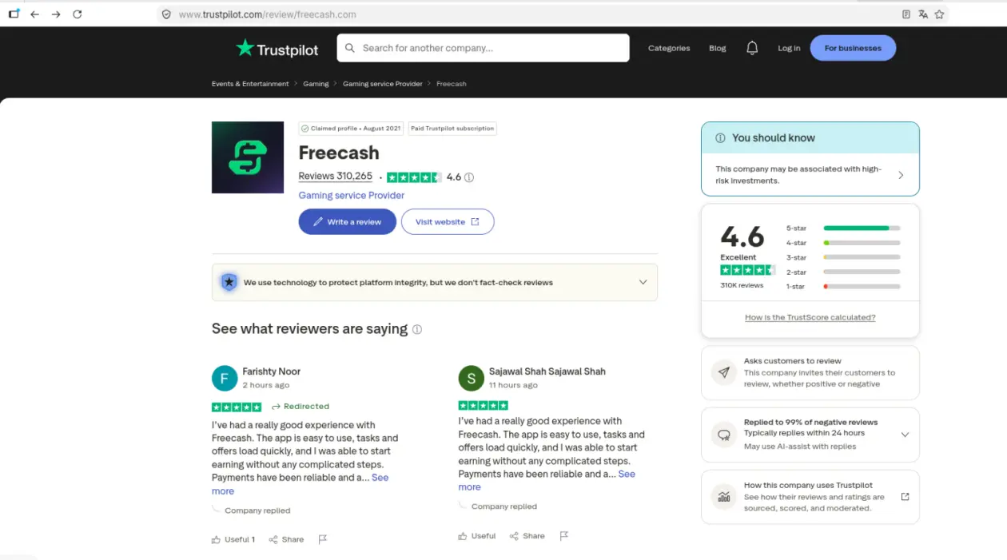1007x560 pixels.
Task: Click the 310K reviews text in score card
Action: click(742, 285)
